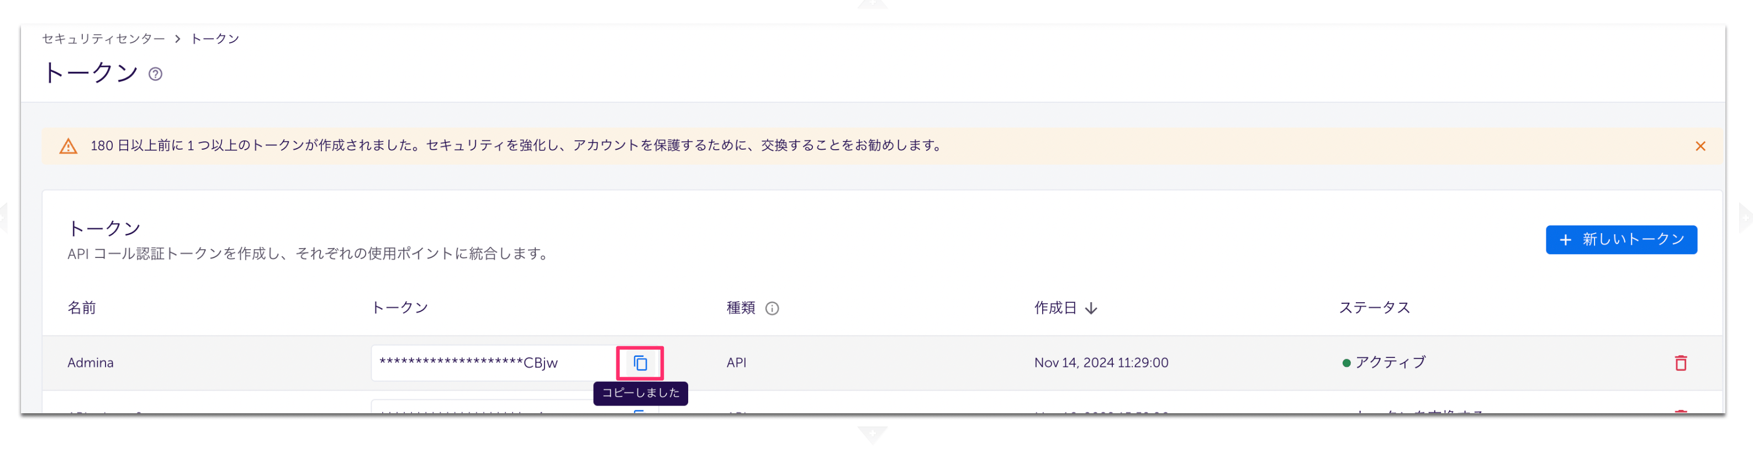This screenshot has width=1753, height=453.
Task: Select トークン breadcrumb item
Action: tap(214, 39)
